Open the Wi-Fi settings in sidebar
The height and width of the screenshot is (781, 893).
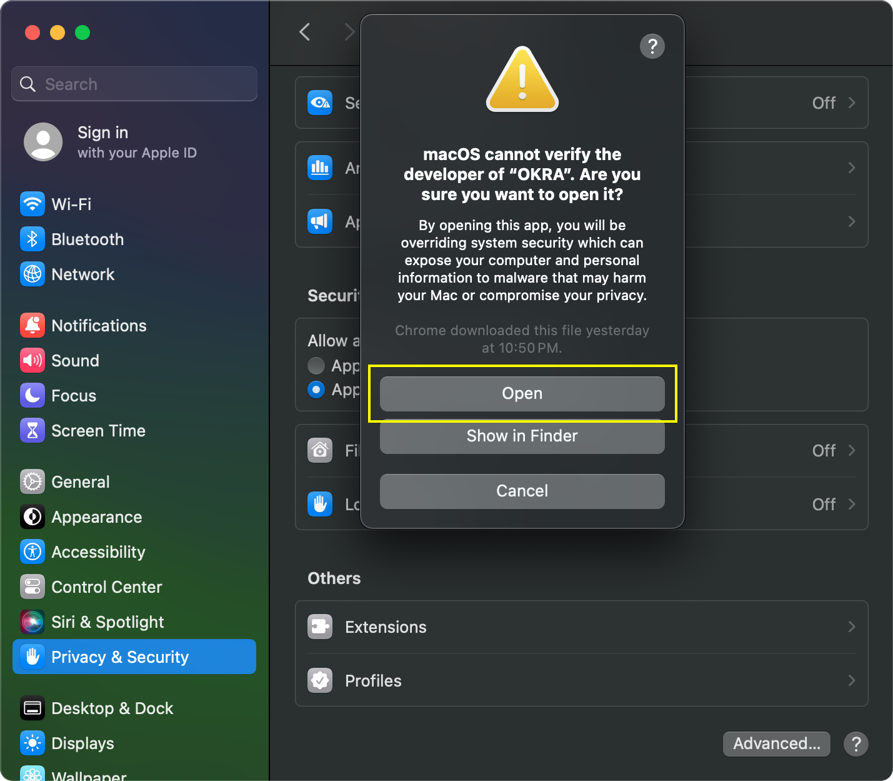point(134,204)
